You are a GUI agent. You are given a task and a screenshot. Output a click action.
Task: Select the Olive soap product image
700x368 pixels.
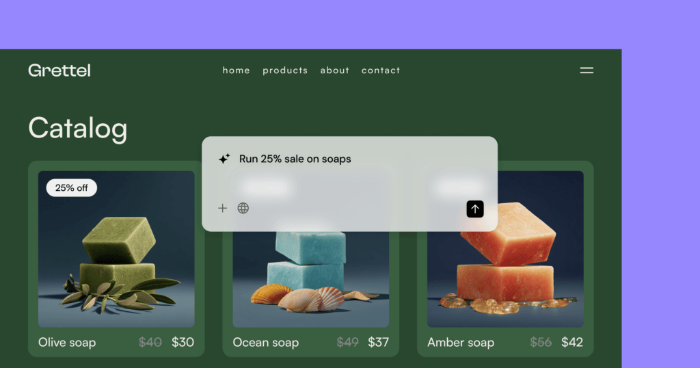pyautogui.click(x=116, y=249)
